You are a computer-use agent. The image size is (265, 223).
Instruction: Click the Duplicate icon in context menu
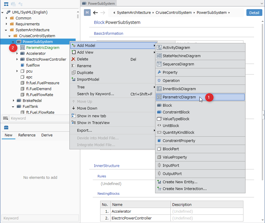pos(73,73)
